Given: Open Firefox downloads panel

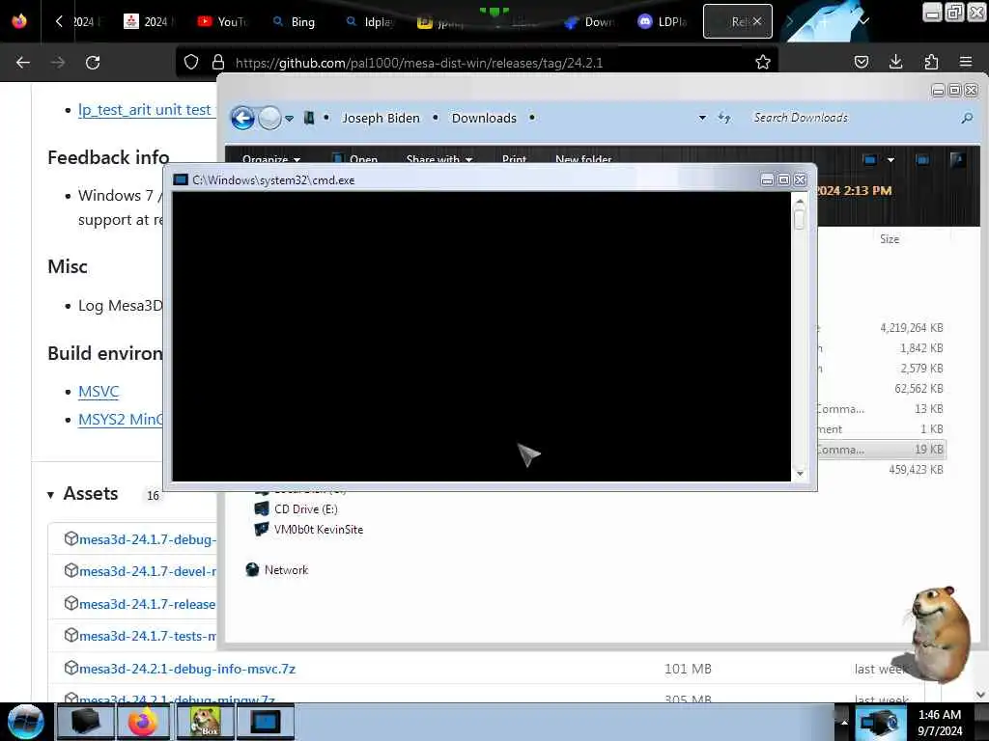Looking at the screenshot, I should tap(895, 62).
